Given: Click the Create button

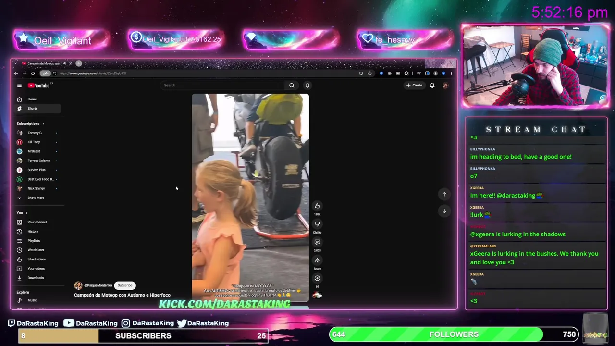Looking at the screenshot, I should point(414,86).
